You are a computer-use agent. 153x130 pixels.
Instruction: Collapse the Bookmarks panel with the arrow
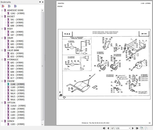(x=43, y=2)
